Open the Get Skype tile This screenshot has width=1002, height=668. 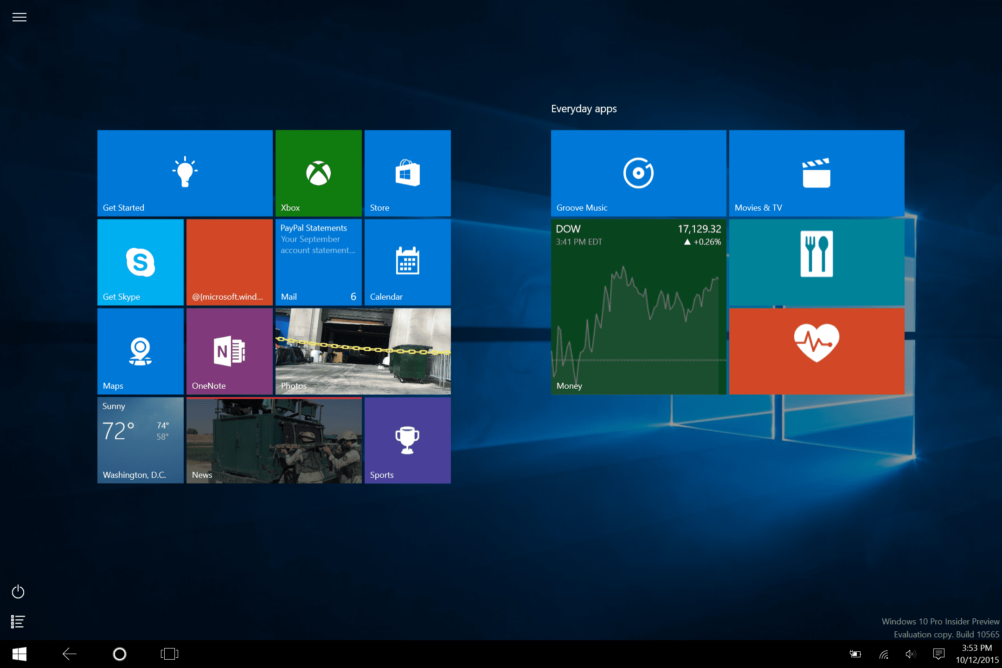[140, 262]
